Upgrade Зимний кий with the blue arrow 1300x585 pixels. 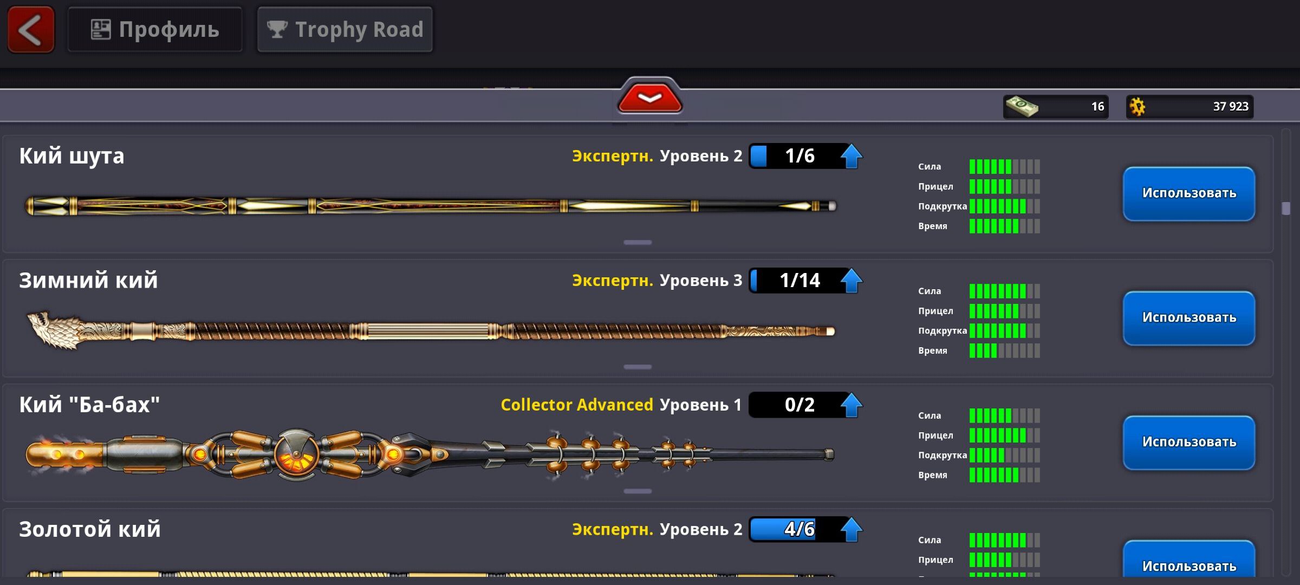[851, 281]
